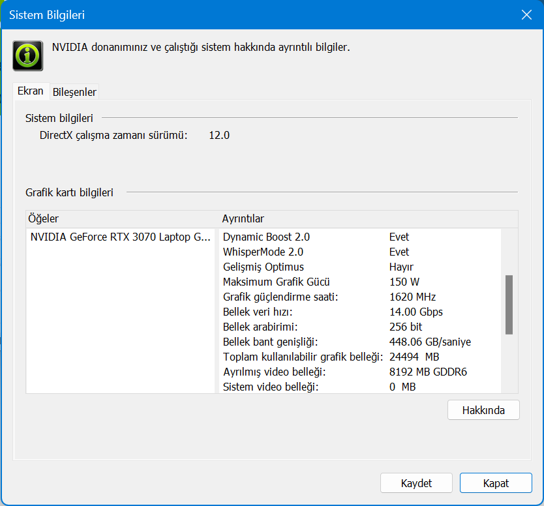Open the Hakkında dialog

click(x=483, y=410)
